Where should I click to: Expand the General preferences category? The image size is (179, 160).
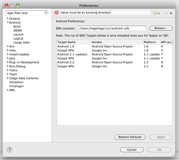8,19
